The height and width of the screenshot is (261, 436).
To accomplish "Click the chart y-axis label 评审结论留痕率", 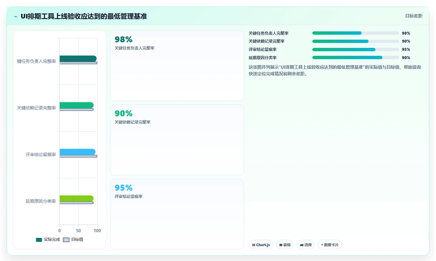I will click(x=41, y=155).
